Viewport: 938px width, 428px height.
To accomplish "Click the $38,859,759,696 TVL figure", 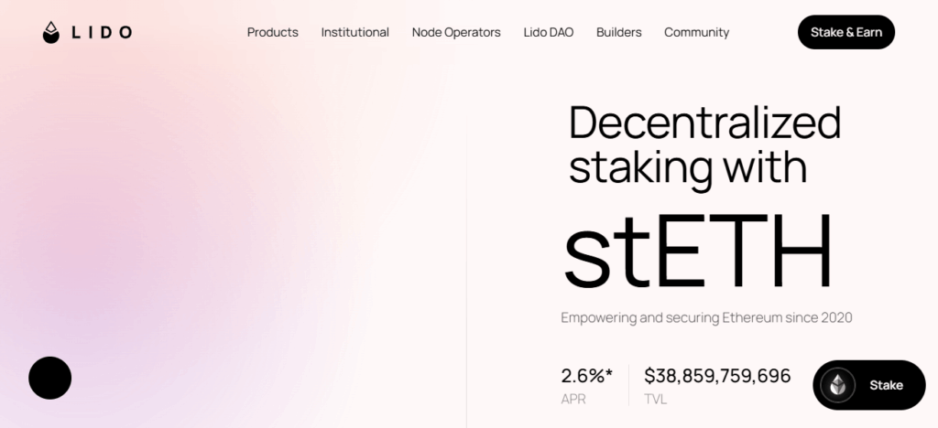I will coord(717,376).
